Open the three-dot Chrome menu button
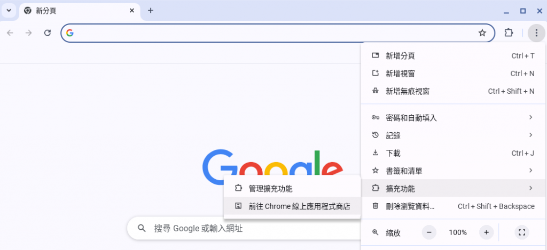The image size is (547, 250). point(536,33)
